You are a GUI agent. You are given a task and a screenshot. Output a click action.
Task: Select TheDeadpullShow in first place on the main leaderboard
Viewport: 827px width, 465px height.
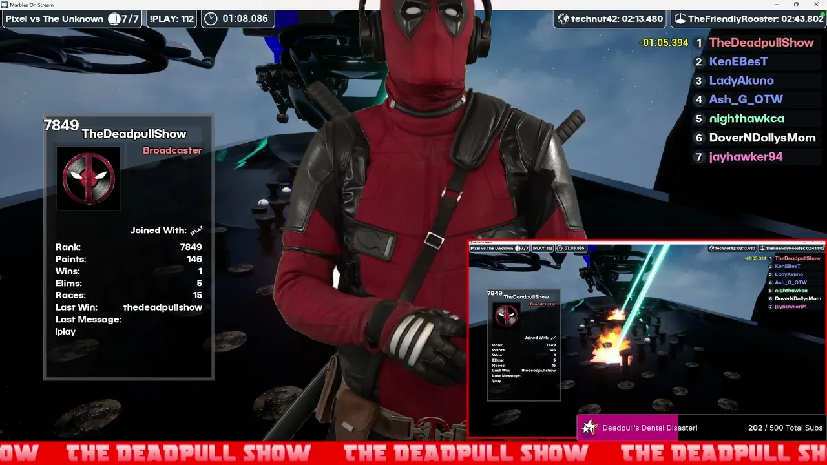761,43
